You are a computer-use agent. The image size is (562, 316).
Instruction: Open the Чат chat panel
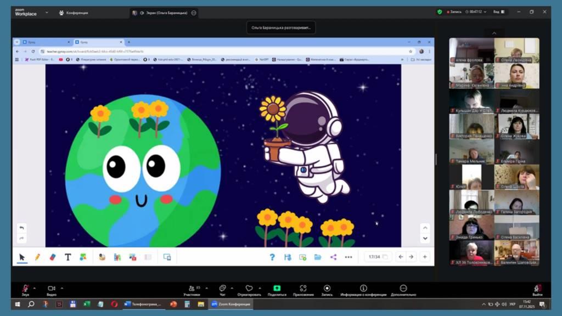(x=222, y=289)
